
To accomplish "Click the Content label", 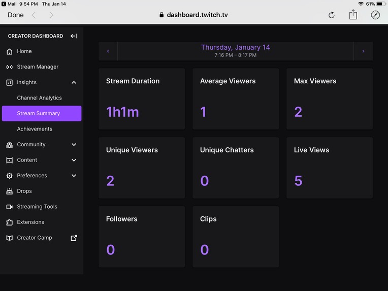I will click(27, 160).
